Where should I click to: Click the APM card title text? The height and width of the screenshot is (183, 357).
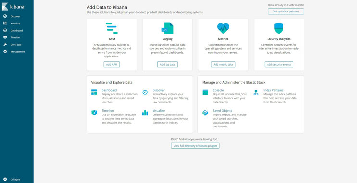(x=112, y=39)
